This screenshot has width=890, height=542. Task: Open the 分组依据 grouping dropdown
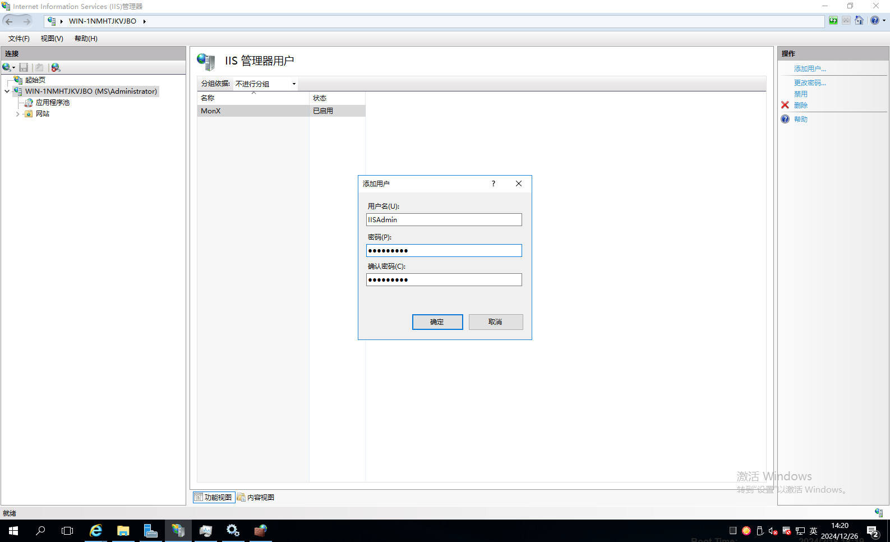[x=265, y=84]
